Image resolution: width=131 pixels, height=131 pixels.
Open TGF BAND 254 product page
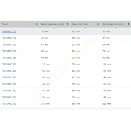pyautogui.click(x=9, y=51)
